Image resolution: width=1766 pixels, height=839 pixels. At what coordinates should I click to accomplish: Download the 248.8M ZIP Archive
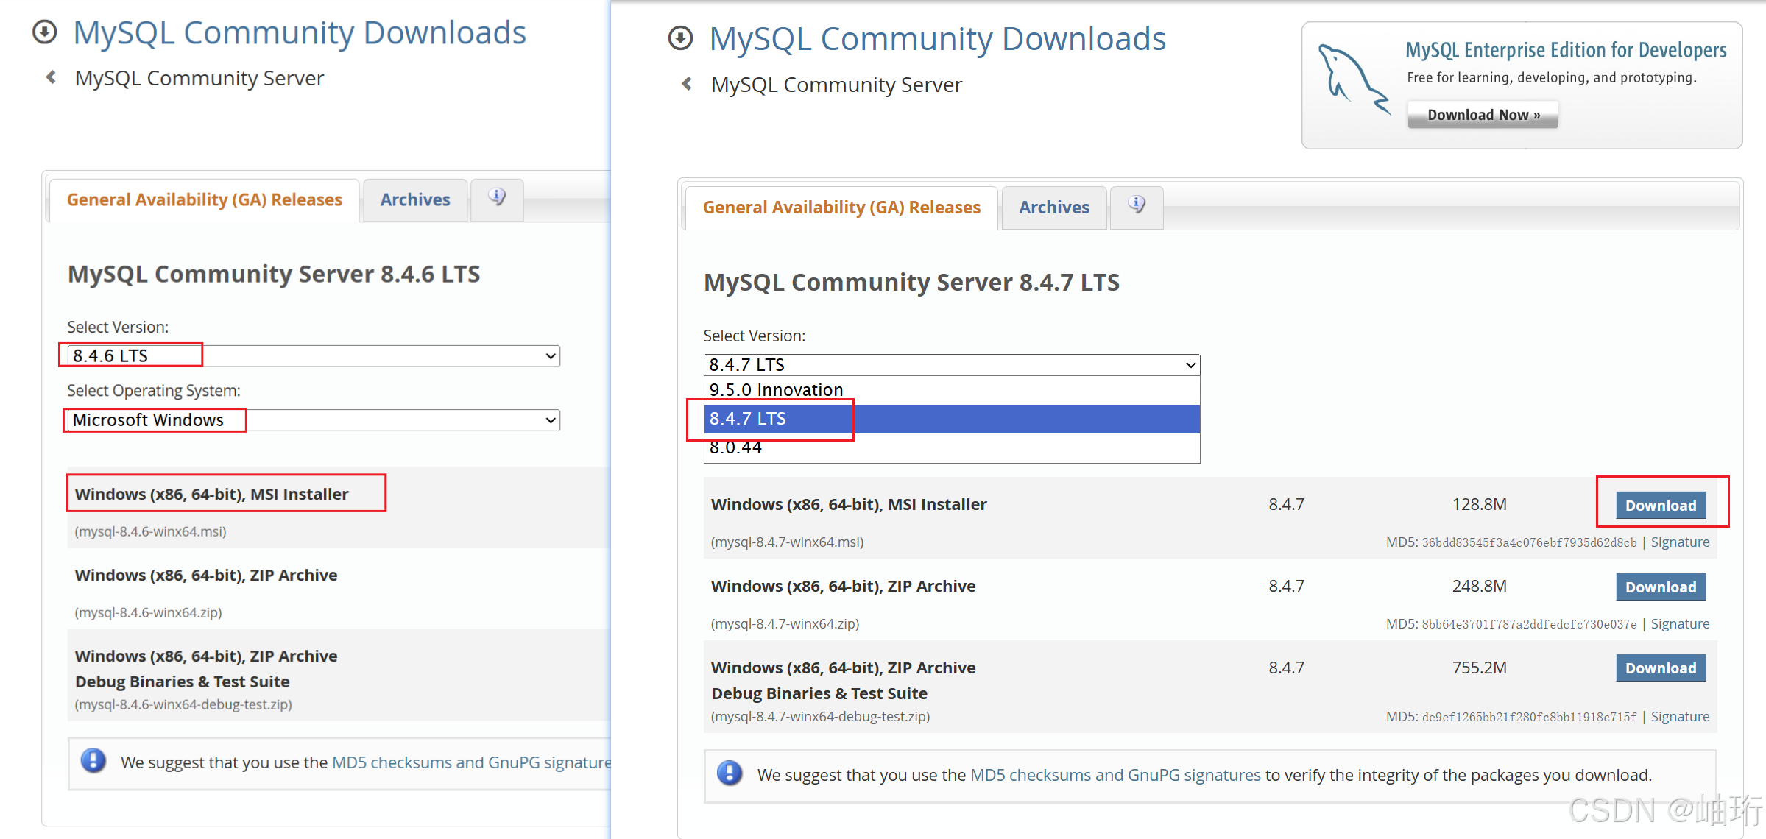[1660, 587]
